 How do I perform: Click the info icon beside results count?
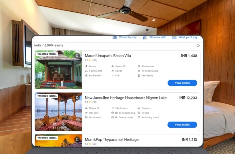coord(198,45)
